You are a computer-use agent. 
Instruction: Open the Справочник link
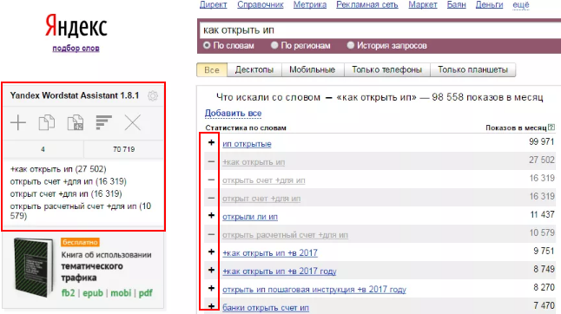pyautogui.click(x=261, y=4)
